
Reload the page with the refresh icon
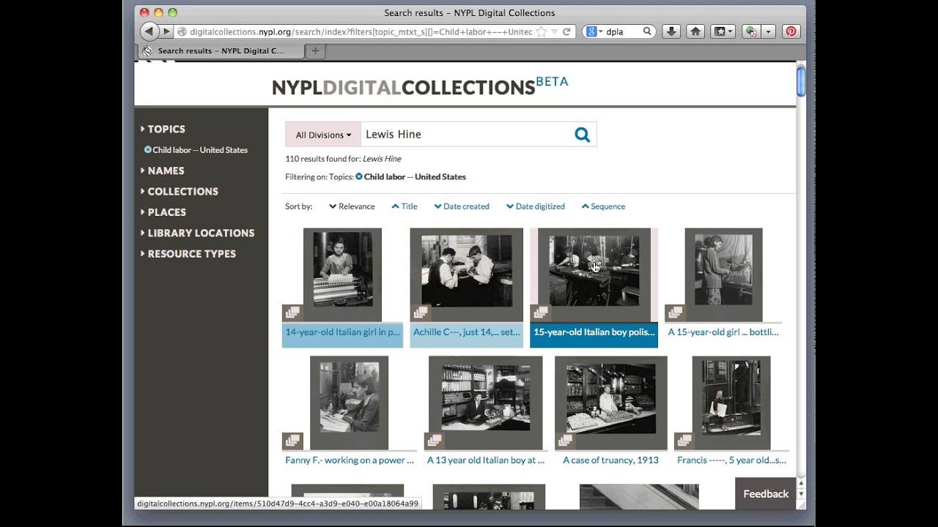click(566, 31)
